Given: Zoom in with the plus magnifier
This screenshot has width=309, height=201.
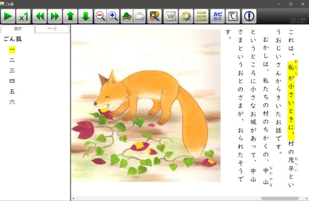Looking at the screenshot, I should (x=113, y=16).
